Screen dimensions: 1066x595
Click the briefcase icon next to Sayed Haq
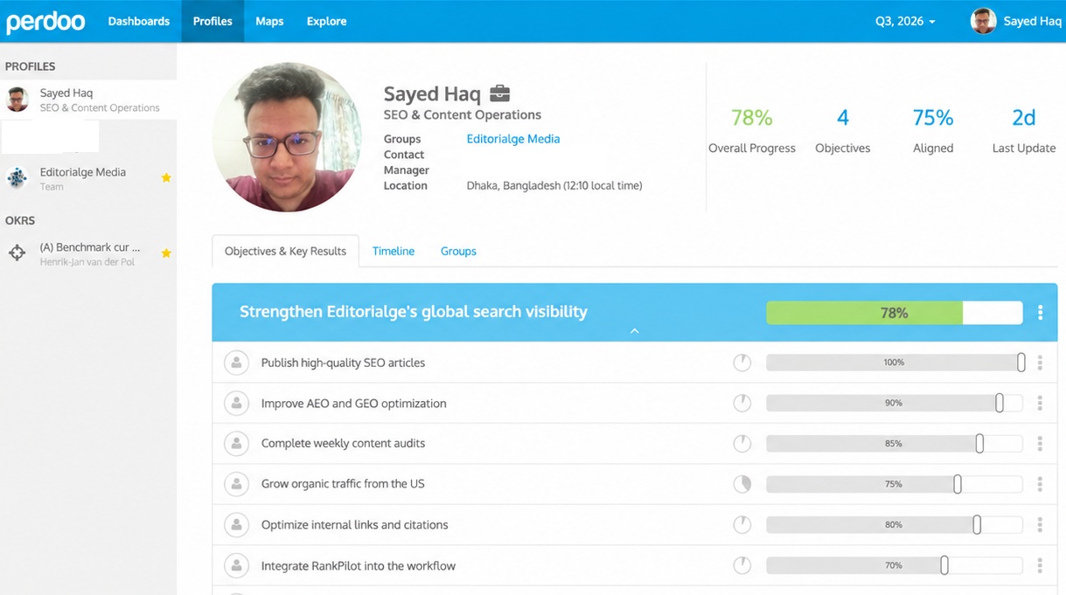[499, 93]
